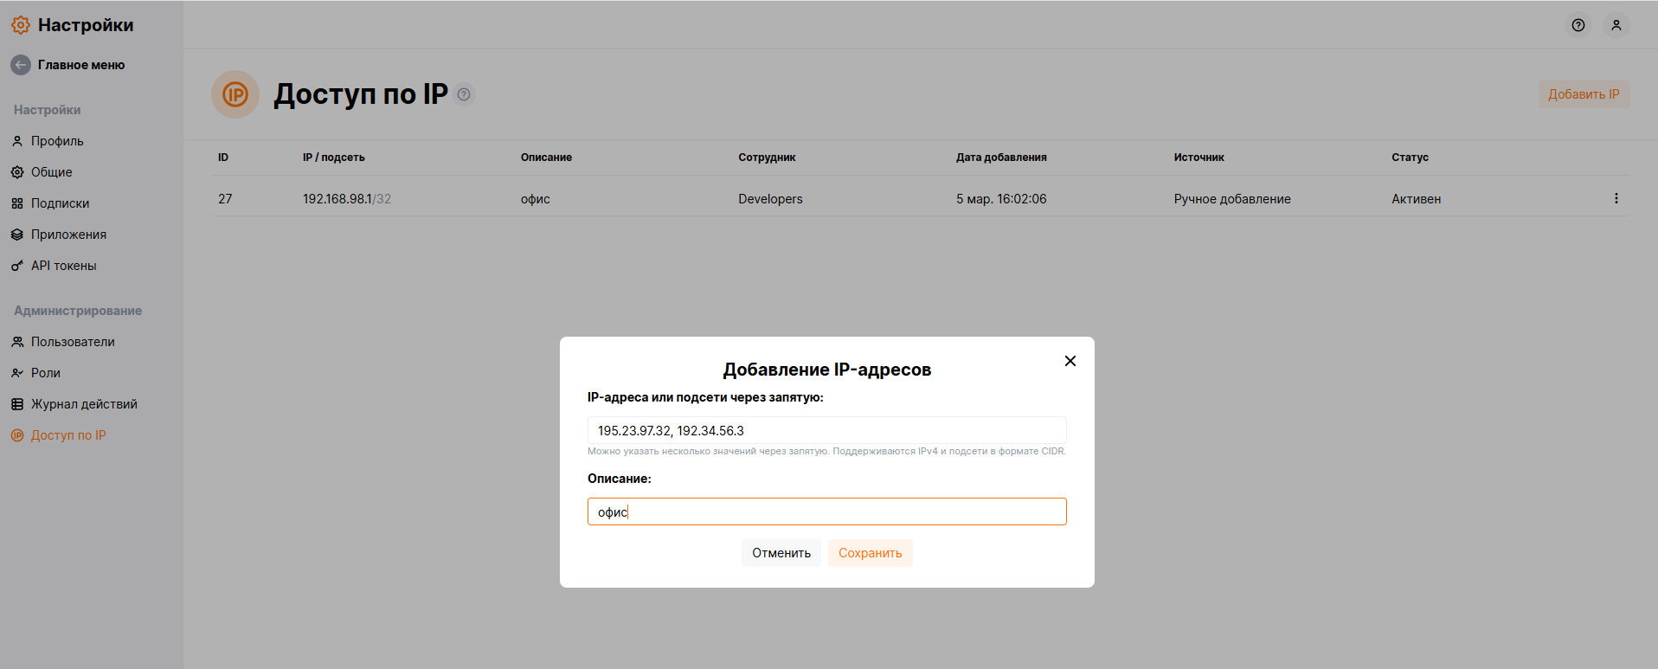Viewport: 1658px width, 669px height.
Task: Open the three-dot menu for row 27
Action: [x=1616, y=199]
